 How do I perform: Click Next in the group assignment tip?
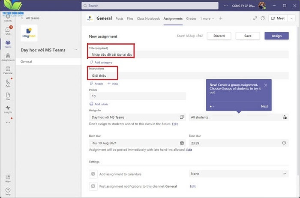tap(264, 106)
